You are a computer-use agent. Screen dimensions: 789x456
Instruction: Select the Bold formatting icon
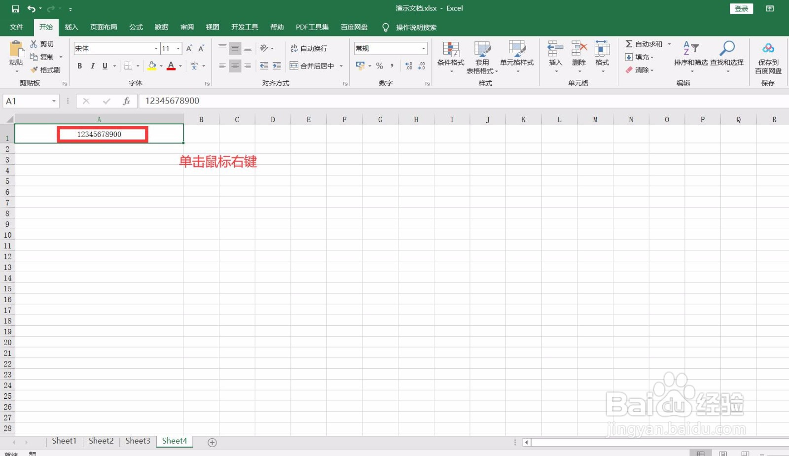click(79, 66)
